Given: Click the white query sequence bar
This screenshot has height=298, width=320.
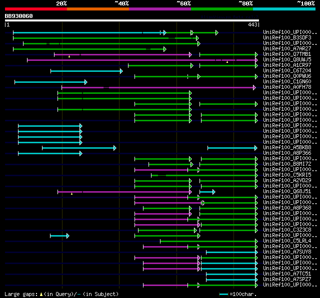Looking at the screenshot, I should 132,20.
